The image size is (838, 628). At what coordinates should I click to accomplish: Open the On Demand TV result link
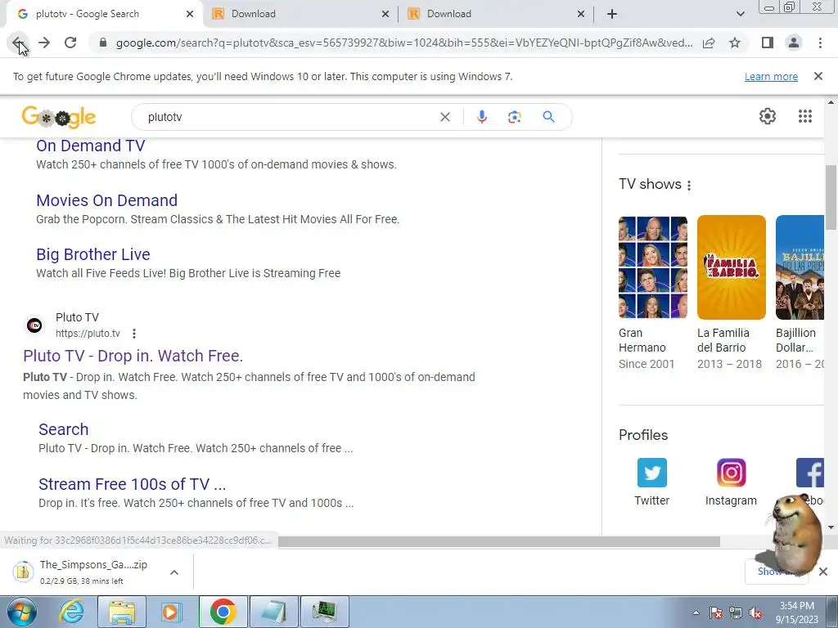click(90, 146)
